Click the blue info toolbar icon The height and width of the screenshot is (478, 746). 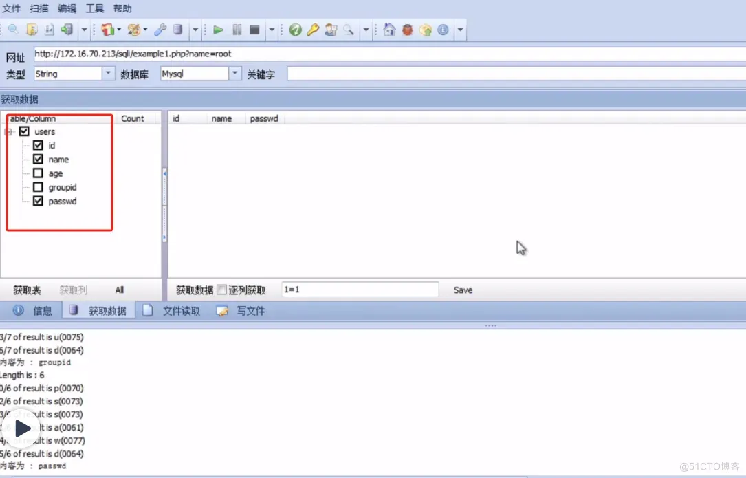[x=443, y=30]
